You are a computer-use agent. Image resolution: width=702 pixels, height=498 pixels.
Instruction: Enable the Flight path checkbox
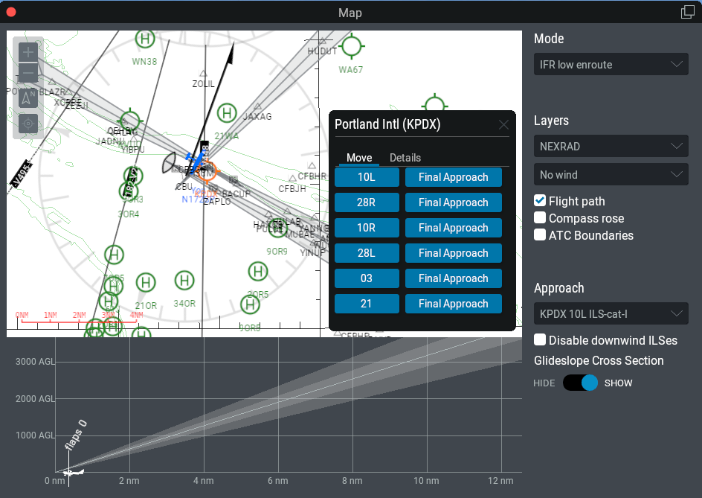click(540, 201)
